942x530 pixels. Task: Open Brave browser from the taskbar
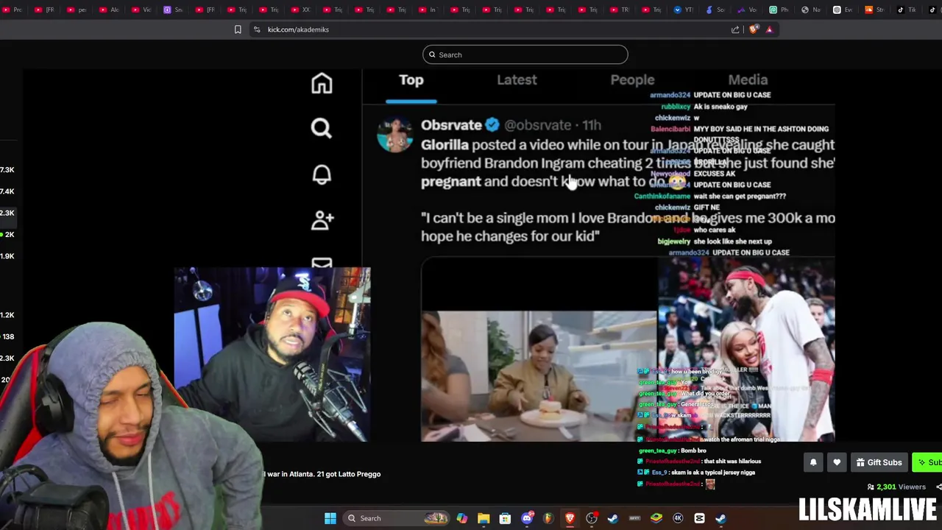click(x=570, y=518)
